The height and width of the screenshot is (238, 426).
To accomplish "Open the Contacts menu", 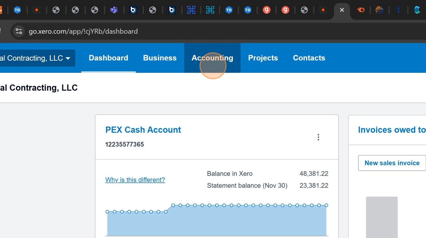I will click(x=309, y=58).
